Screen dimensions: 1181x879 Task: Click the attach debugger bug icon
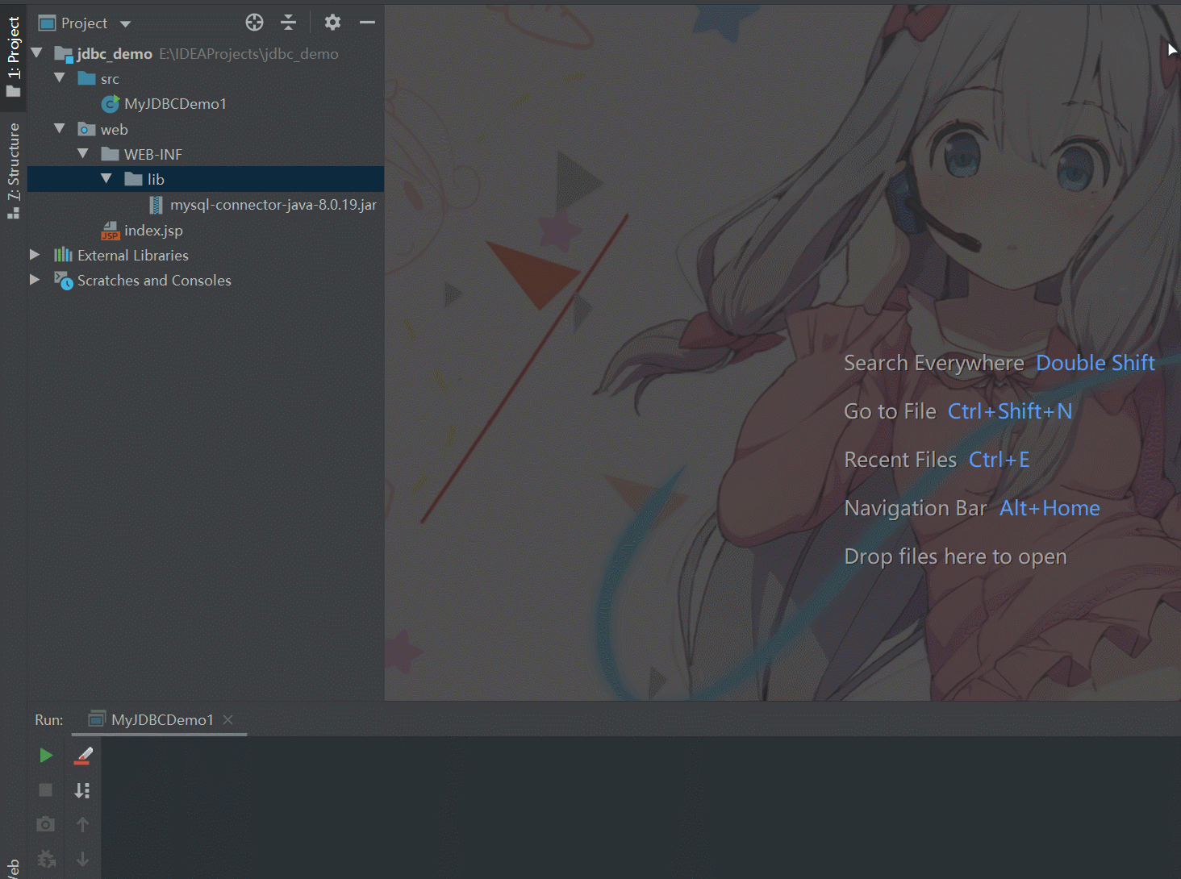tap(46, 859)
